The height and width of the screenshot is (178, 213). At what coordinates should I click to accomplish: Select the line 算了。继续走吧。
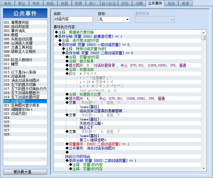point(127,140)
